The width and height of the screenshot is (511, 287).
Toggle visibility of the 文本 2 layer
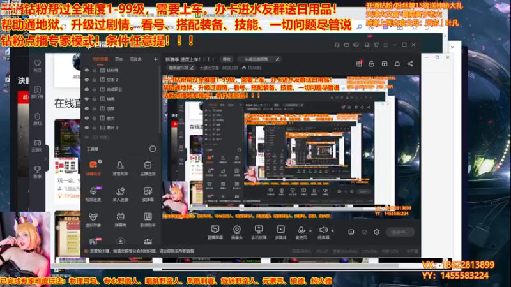click(87, 80)
